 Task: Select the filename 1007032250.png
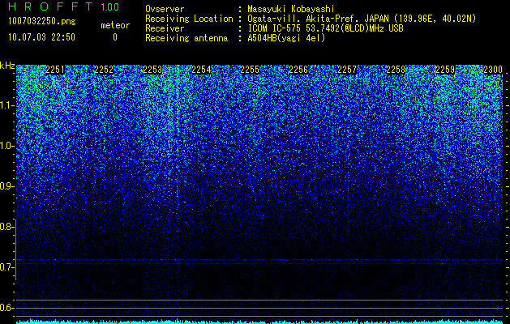pos(42,21)
